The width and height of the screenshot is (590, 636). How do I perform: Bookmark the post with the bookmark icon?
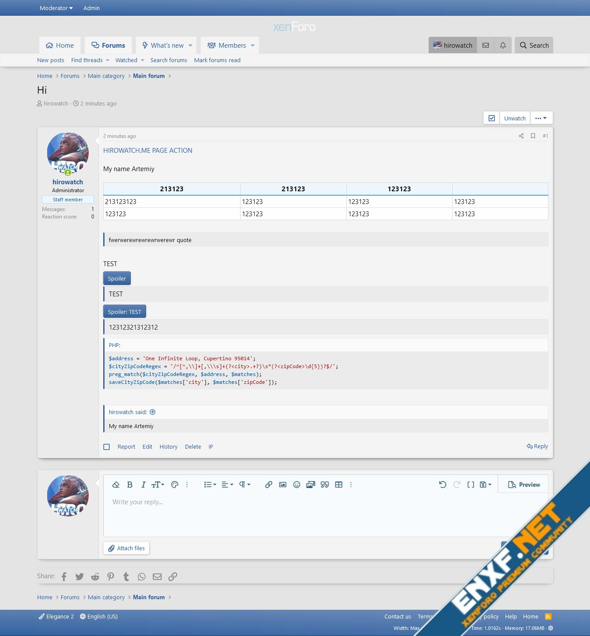coord(533,136)
